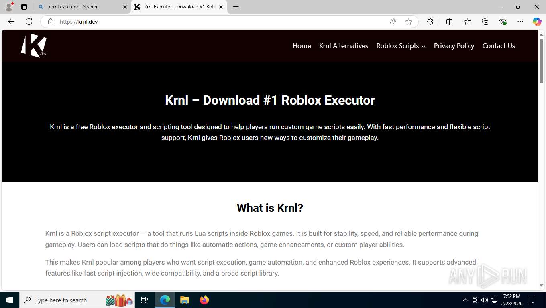This screenshot has width=546, height=308.
Task: Open Split screen icon
Action: click(449, 22)
